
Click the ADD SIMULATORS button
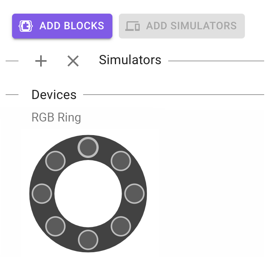181,26
